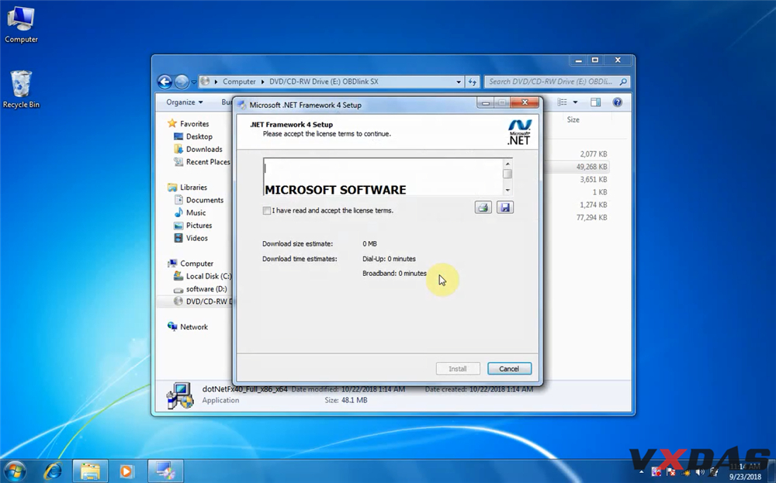Open volume control in system tray
This screenshot has height=483, width=776.
pos(700,472)
